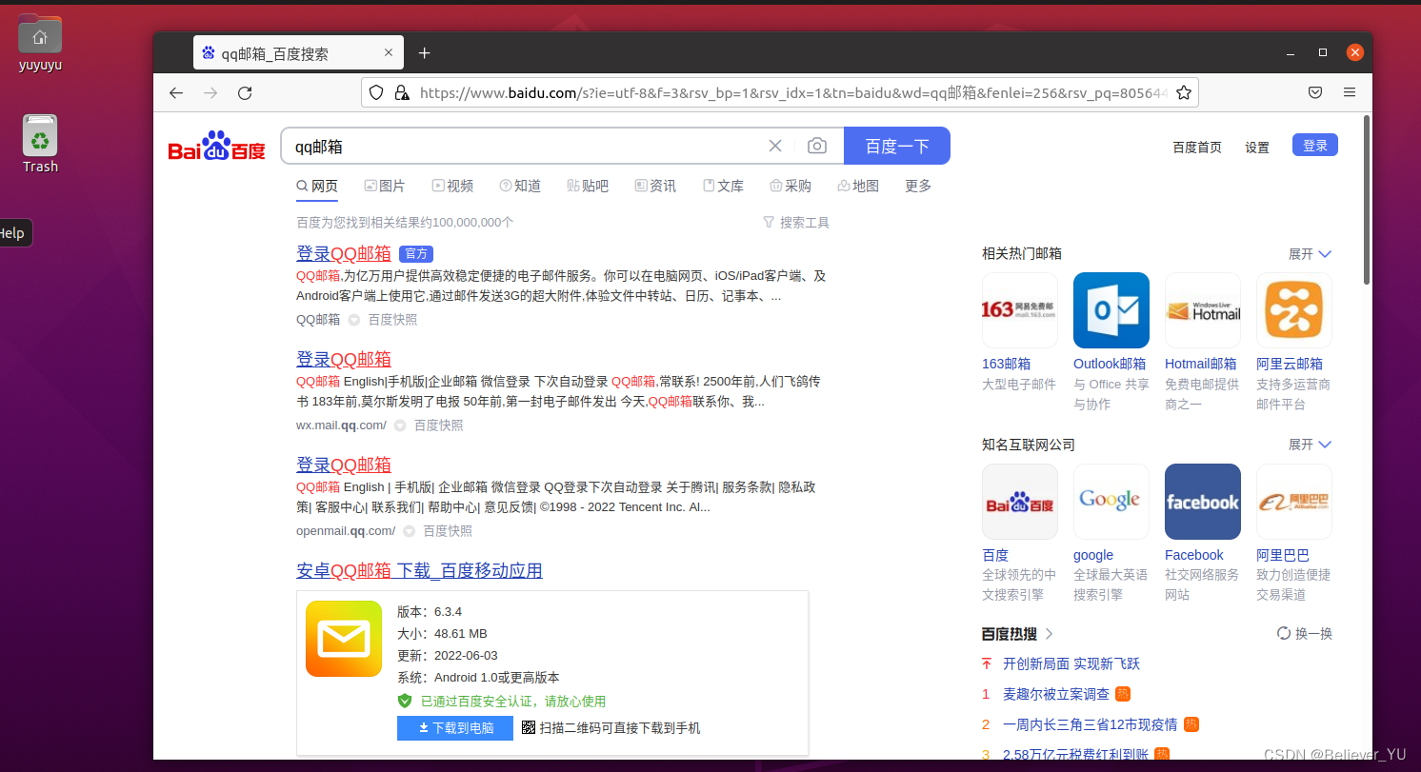Select the 网页 search tab
This screenshot has height=772, width=1421.
317,186
